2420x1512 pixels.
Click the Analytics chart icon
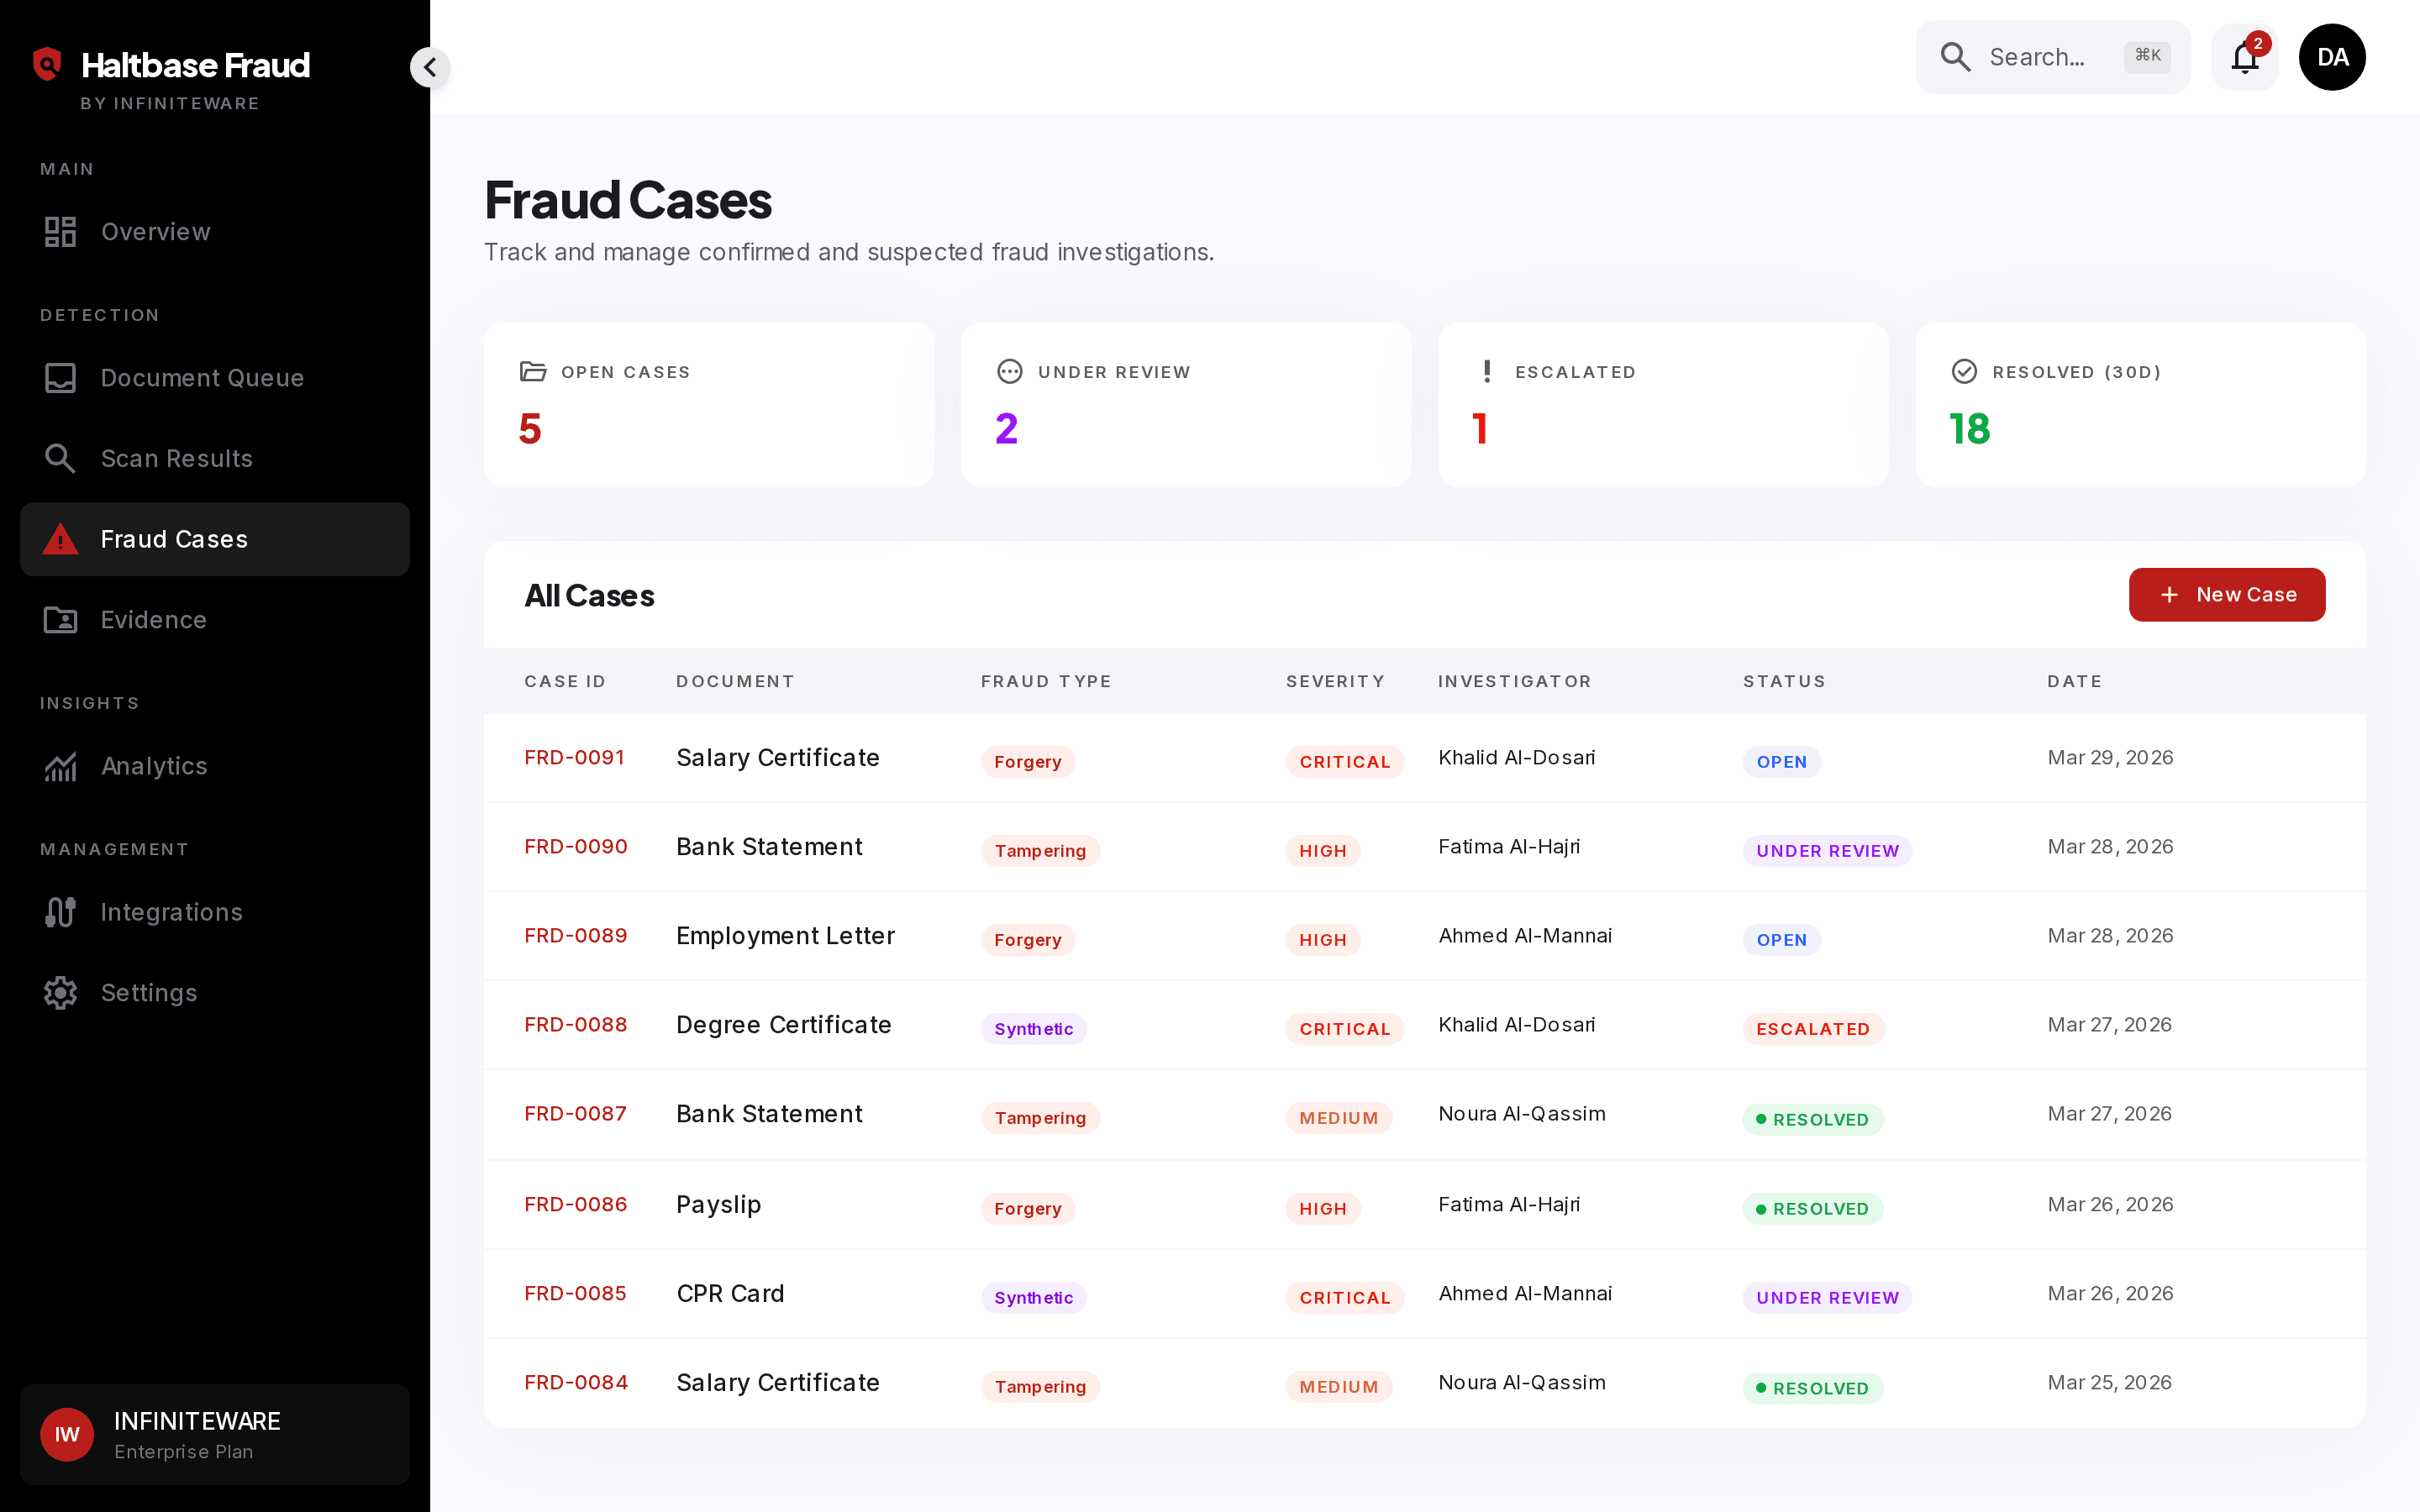click(60, 766)
